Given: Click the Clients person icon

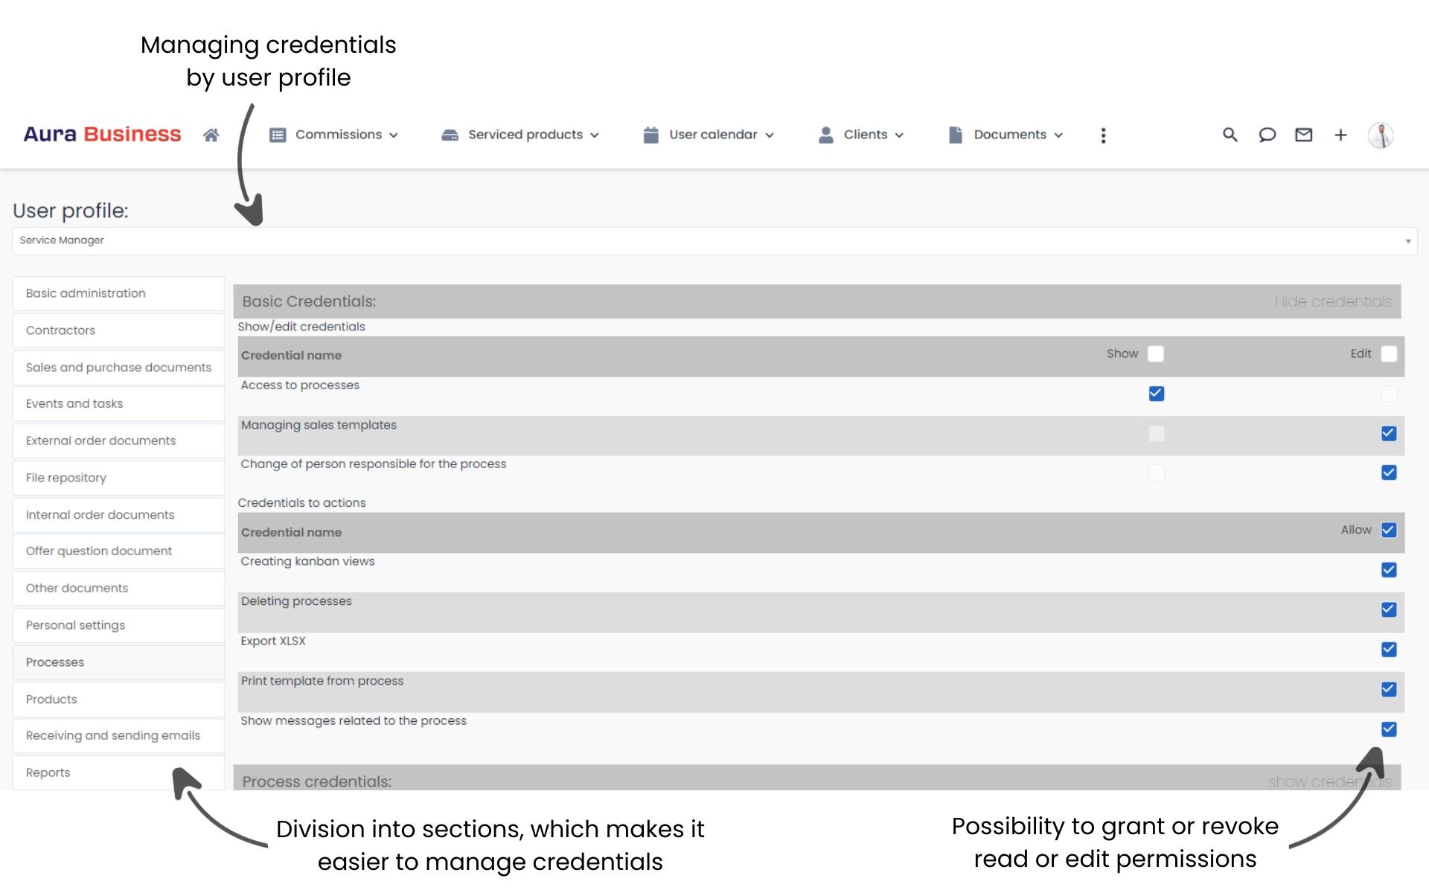Looking at the screenshot, I should pos(825,135).
